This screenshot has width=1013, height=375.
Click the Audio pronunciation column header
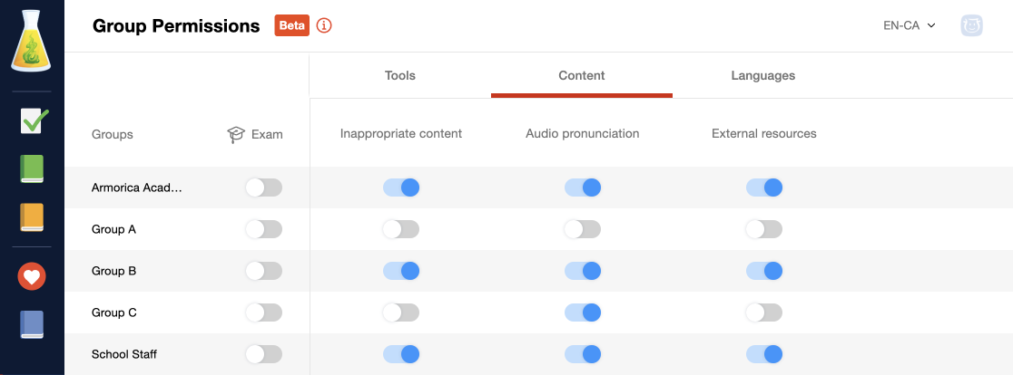tap(583, 134)
